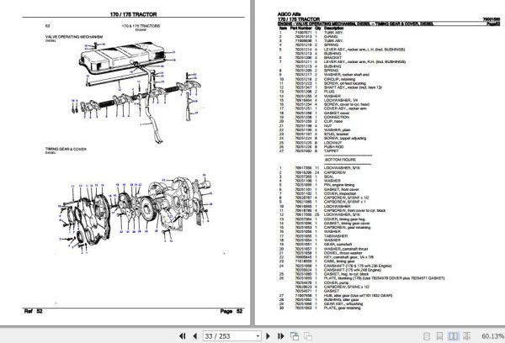
Task: Click the timing gear and cover diagram
Action: click(x=136, y=213)
